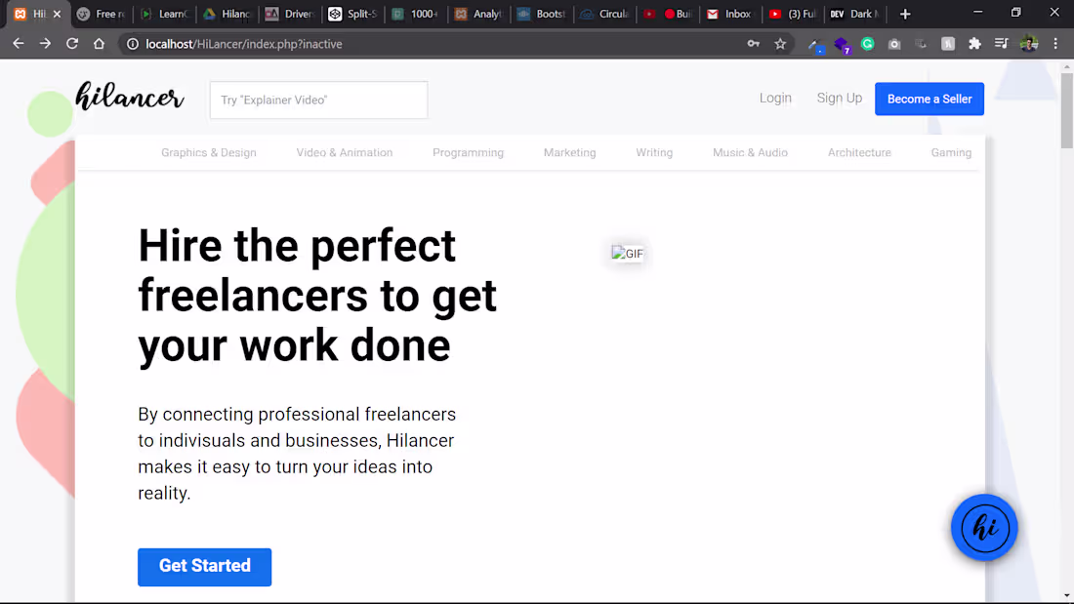Open Chrome's three-dot menu
The width and height of the screenshot is (1074, 604).
[x=1055, y=44]
